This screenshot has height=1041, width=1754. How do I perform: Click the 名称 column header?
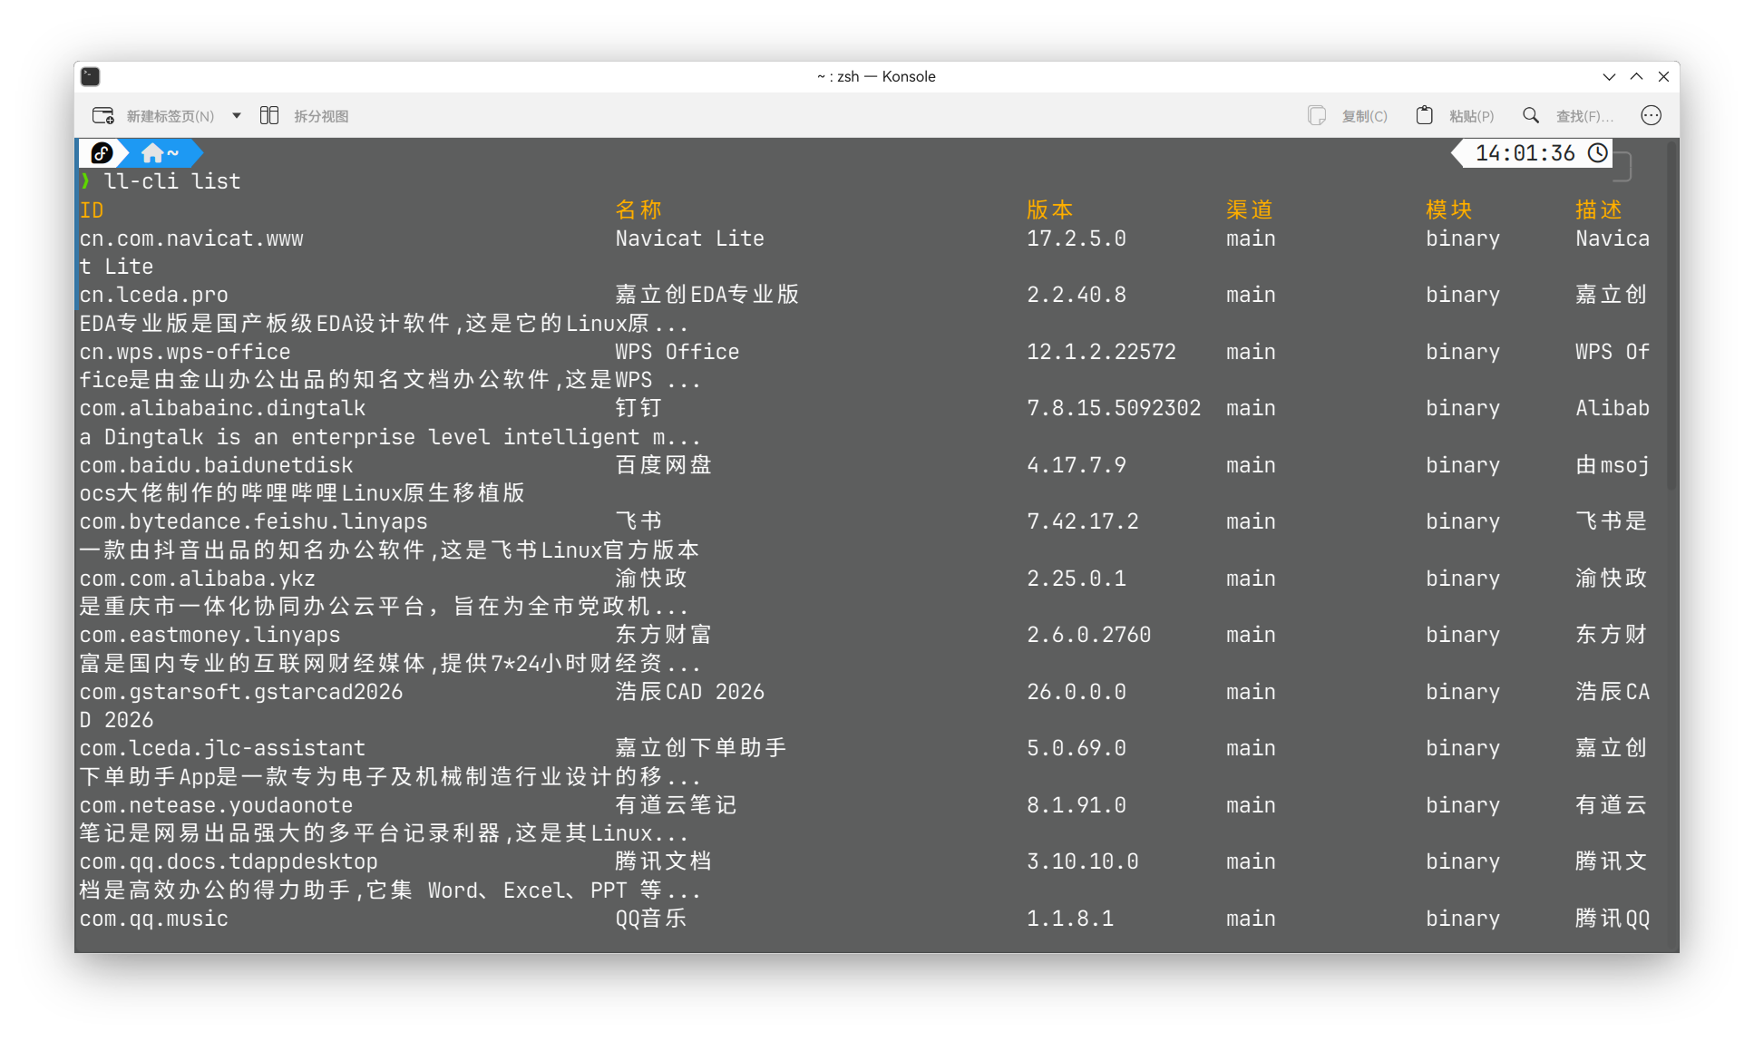(638, 210)
